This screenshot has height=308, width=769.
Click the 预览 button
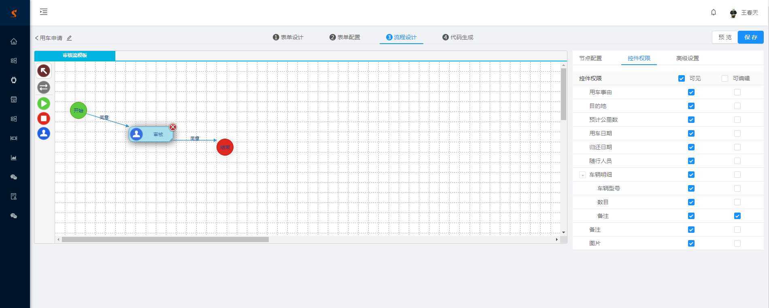725,37
